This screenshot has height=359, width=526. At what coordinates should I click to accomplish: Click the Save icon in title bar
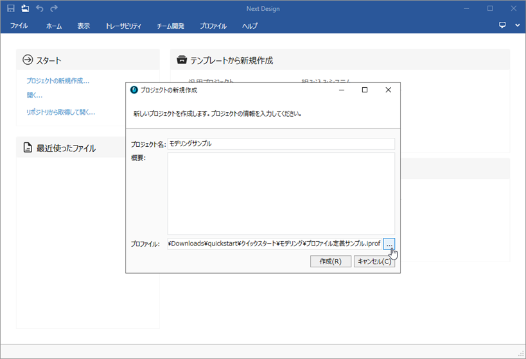11,8
